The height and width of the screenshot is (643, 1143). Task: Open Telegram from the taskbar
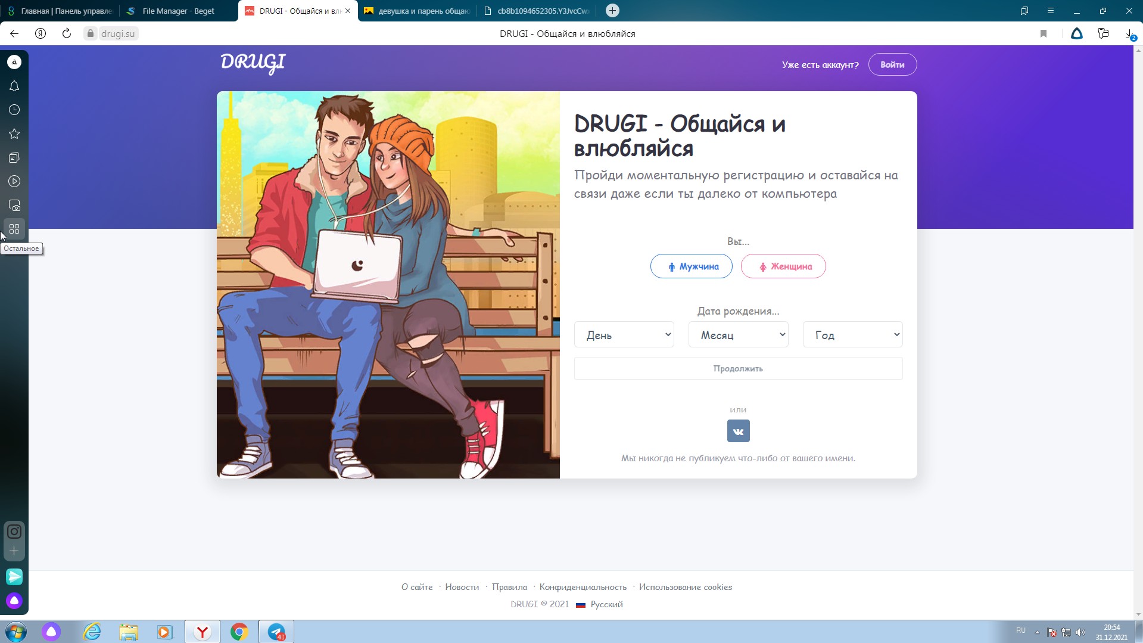coord(276,632)
